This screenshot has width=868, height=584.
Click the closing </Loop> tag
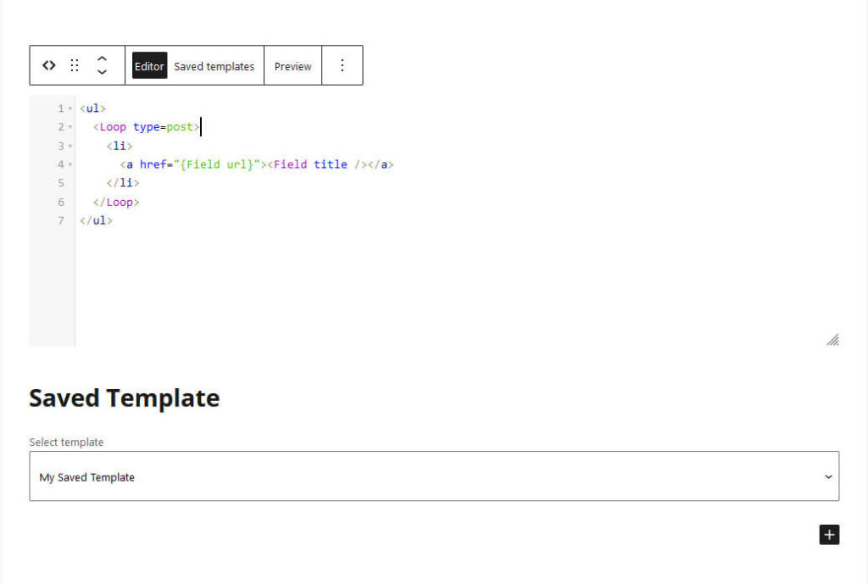116,202
